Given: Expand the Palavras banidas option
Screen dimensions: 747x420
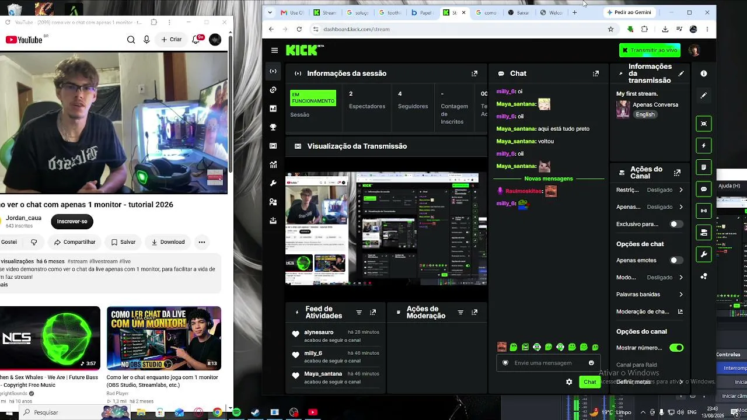Looking at the screenshot, I should click(650, 295).
